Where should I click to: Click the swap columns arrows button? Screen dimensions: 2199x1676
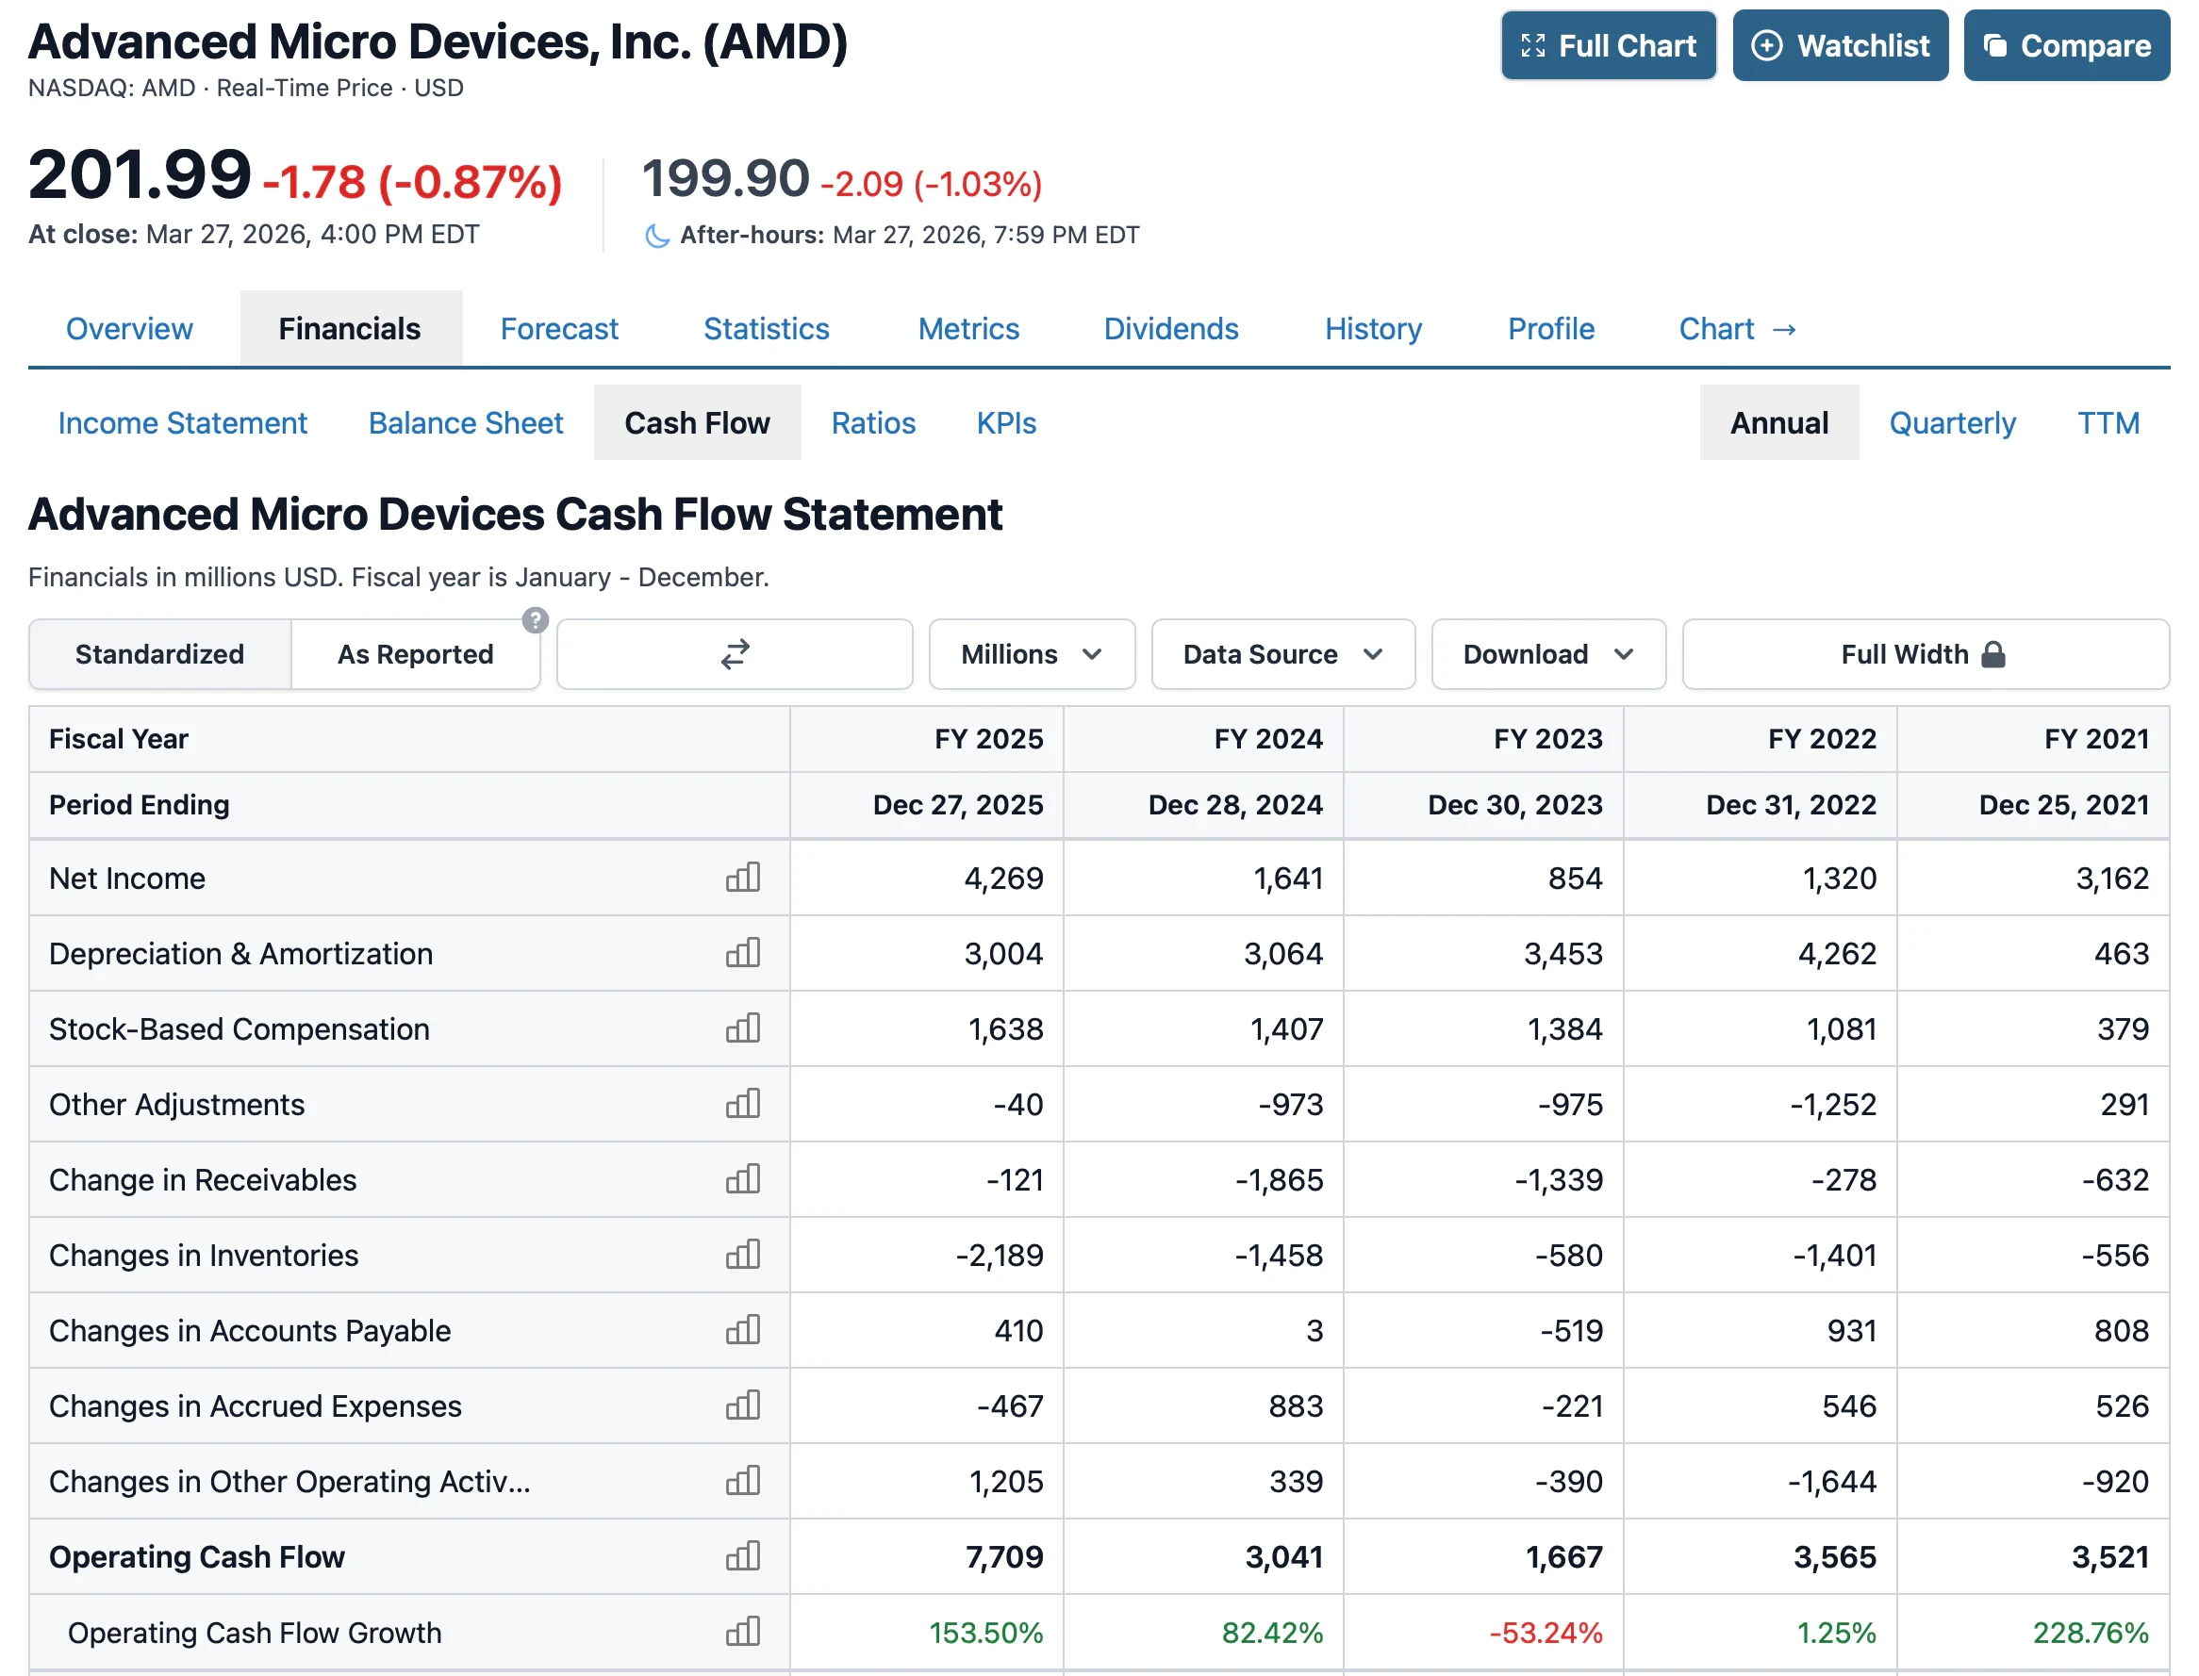pyautogui.click(x=735, y=654)
